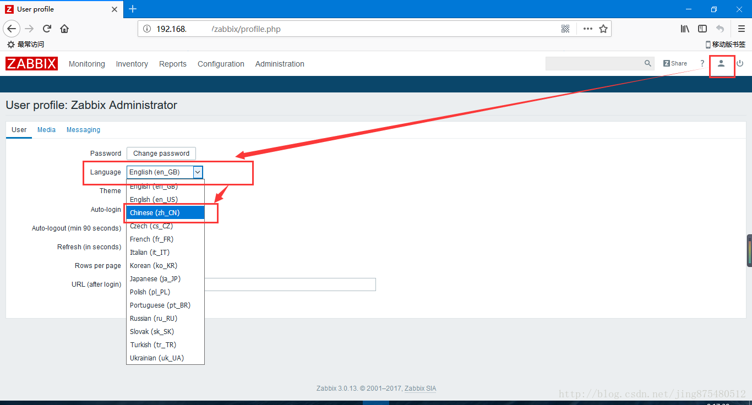Click the sign out power icon

coord(740,64)
